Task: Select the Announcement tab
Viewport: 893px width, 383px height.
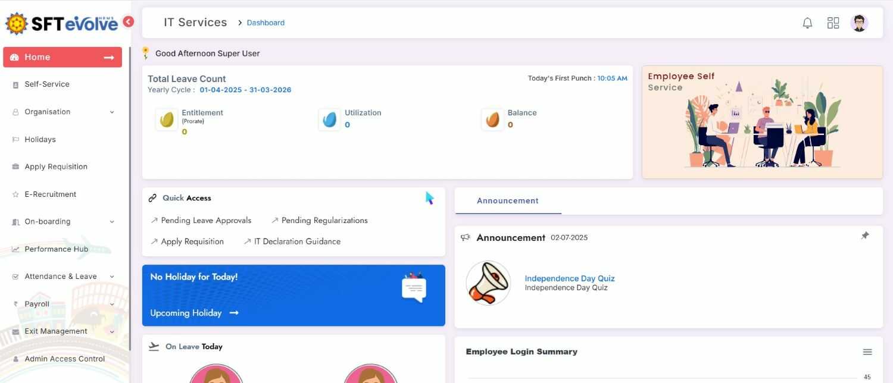Action: coord(508,201)
